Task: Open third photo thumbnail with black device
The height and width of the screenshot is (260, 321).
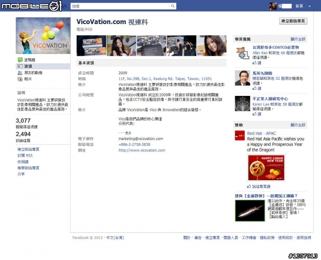Action: [151, 46]
